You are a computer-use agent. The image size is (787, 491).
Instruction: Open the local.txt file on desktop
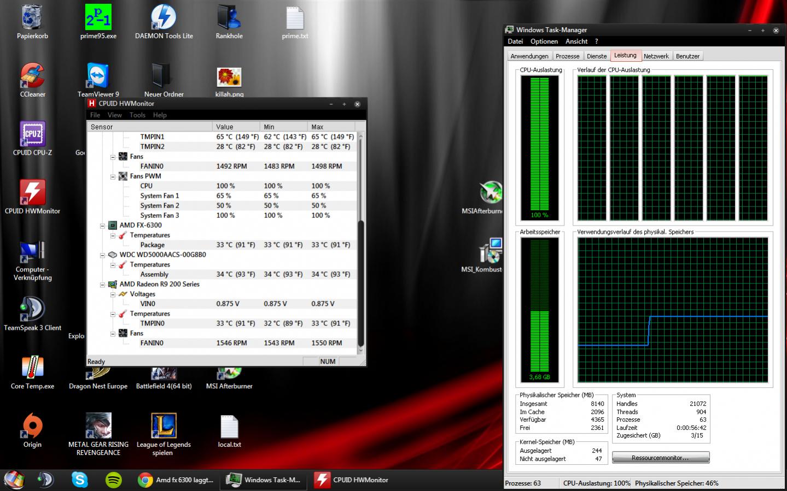click(229, 431)
